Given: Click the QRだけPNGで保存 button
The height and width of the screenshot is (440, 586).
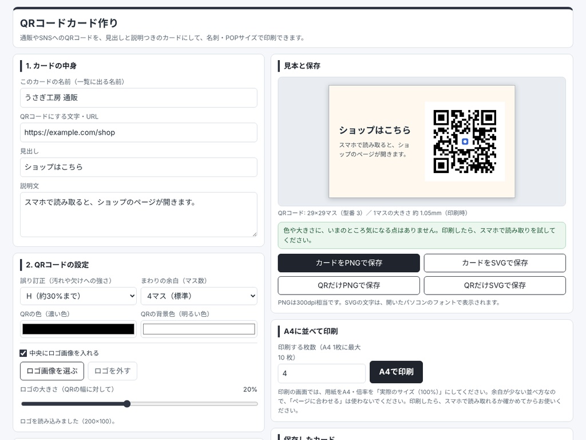Looking at the screenshot, I should click(349, 285).
